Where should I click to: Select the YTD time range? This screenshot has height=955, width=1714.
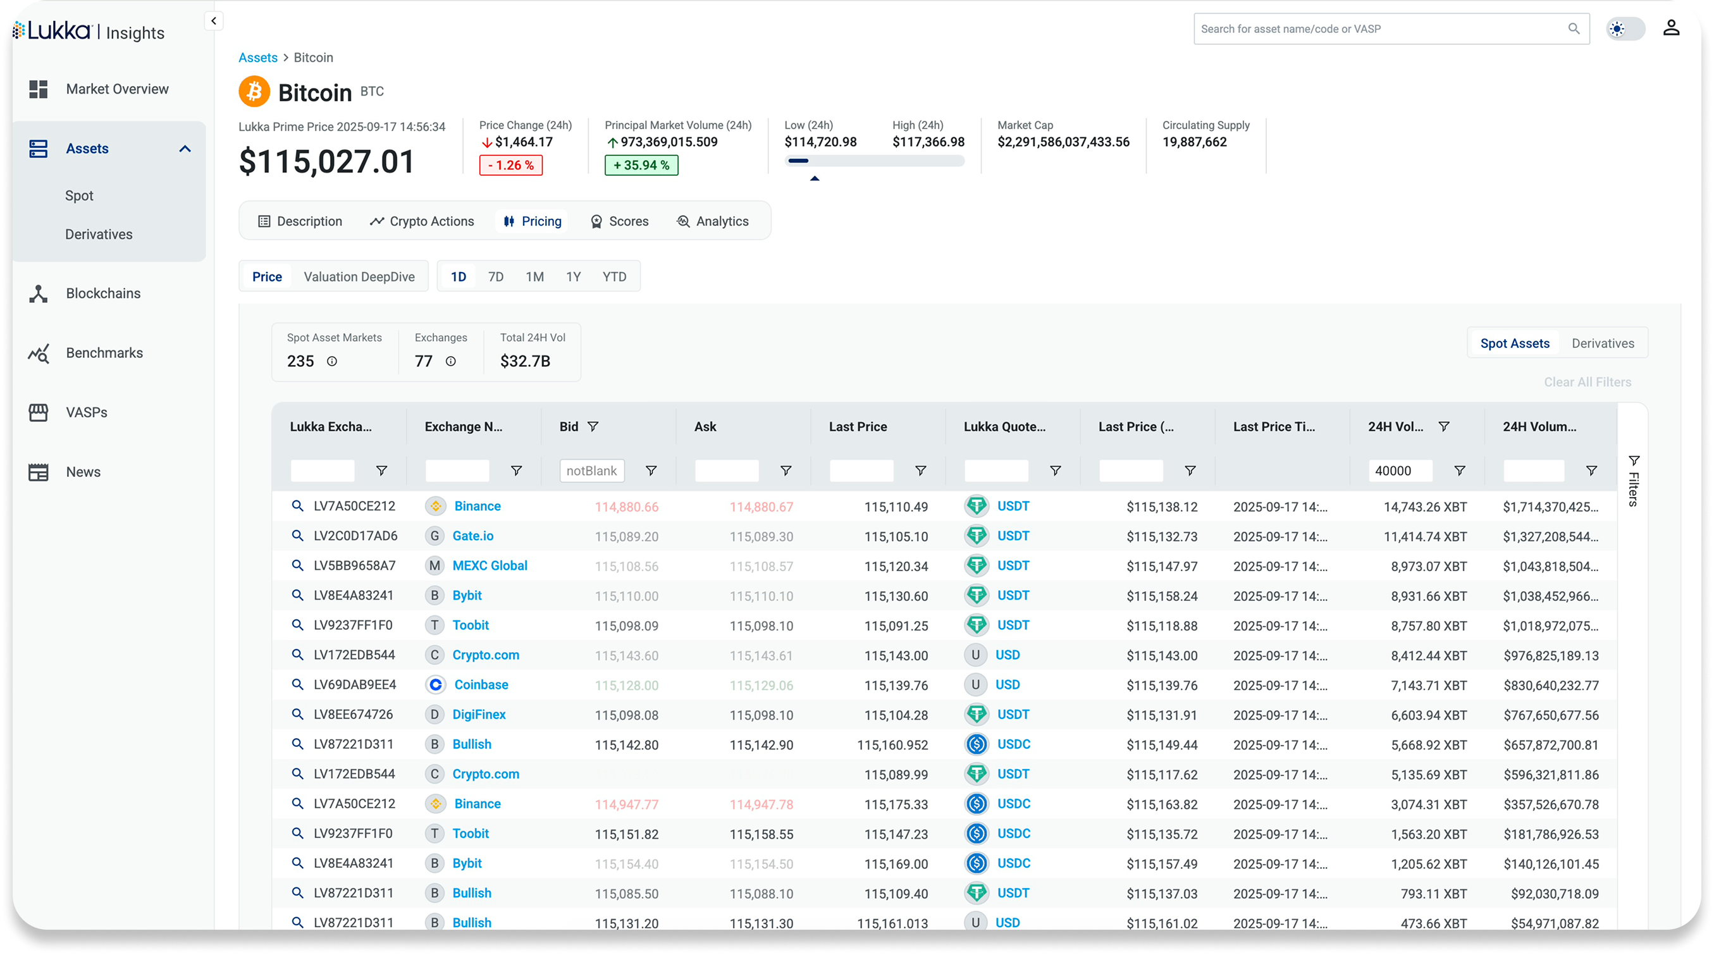point(614,277)
